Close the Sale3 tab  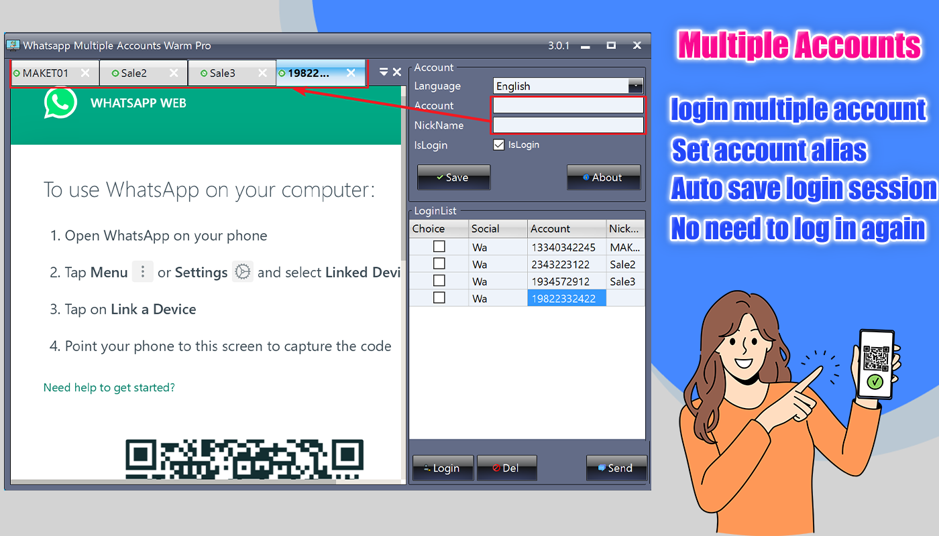(x=262, y=73)
